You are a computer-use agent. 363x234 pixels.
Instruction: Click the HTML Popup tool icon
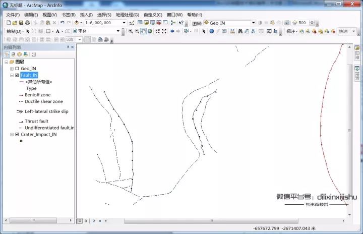[x=224, y=31]
